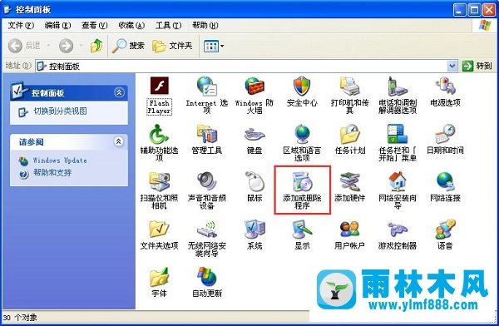Open 日期和时间 icon
Image resolution: width=499 pixels, height=326 pixels.
(x=445, y=140)
